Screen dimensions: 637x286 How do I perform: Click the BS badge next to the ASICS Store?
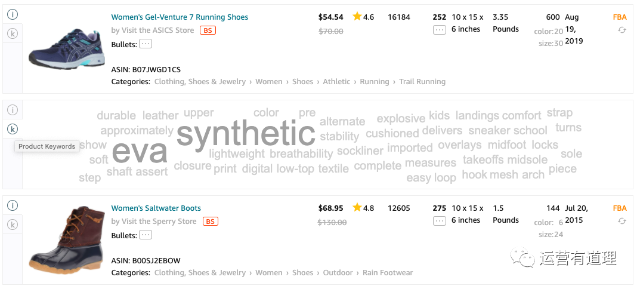coord(208,30)
